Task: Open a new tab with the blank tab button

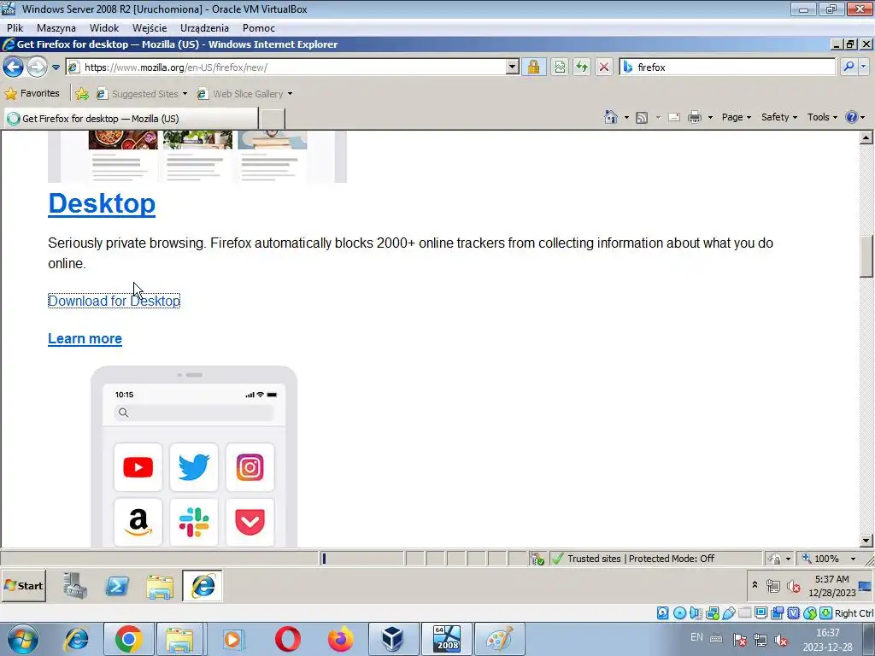Action: (273, 119)
